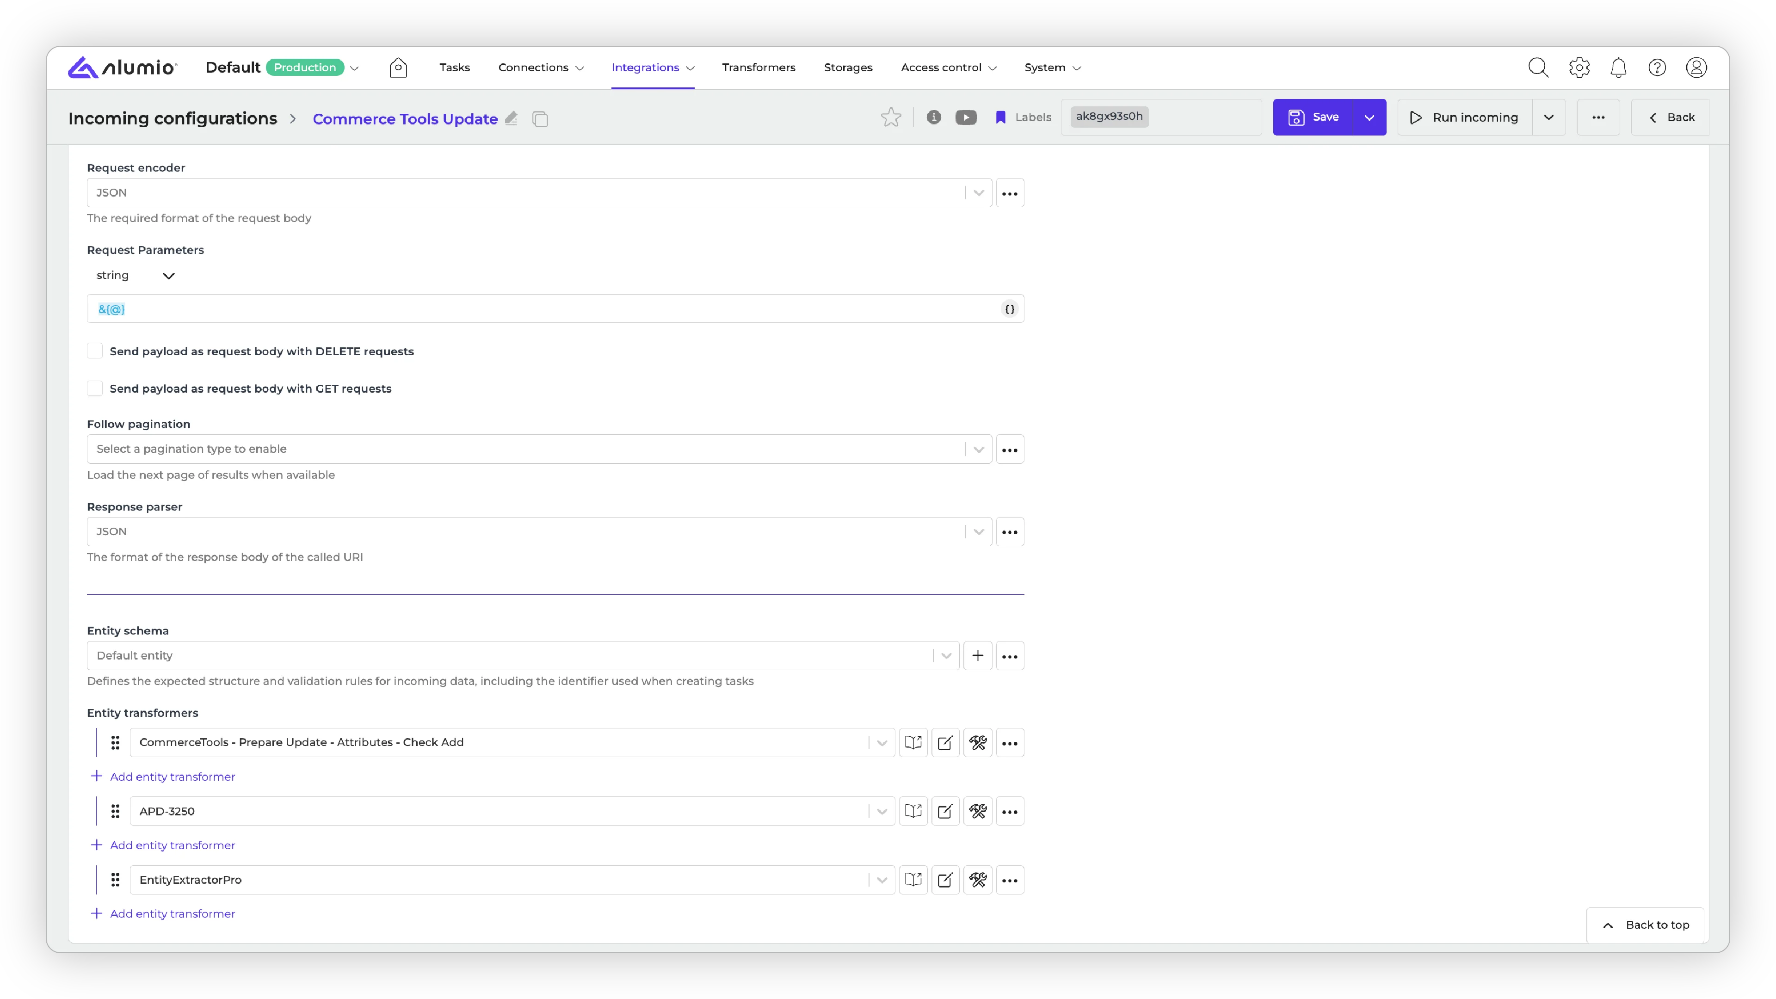Change Request Parameters string type dropdown
The image size is (1776, 999).
tap(135, 275)
